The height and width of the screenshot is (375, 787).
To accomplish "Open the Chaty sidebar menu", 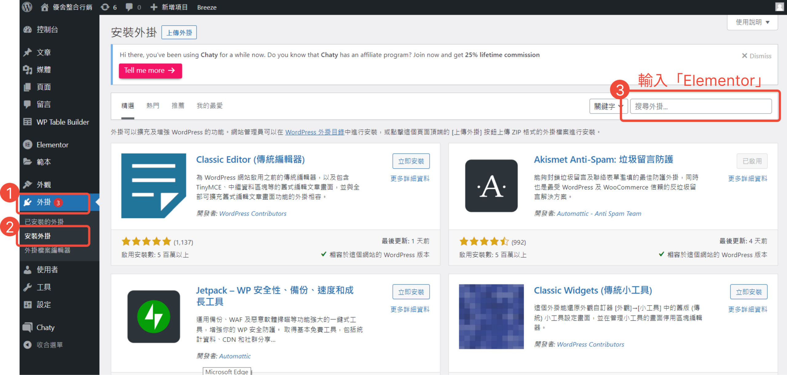I will [45, 327].
